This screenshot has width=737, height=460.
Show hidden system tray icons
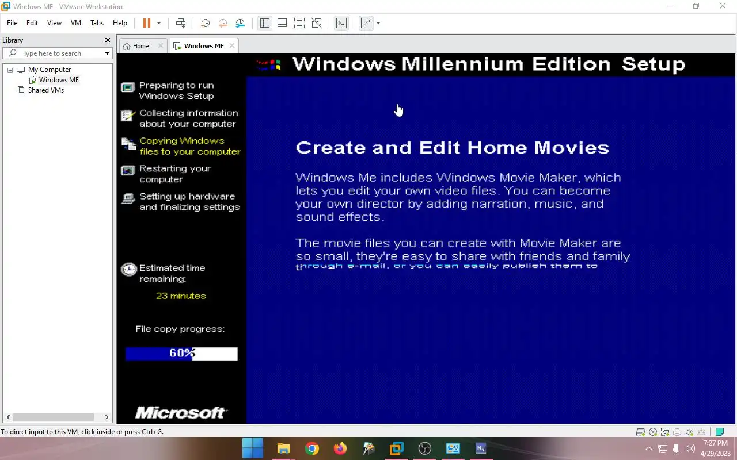(649, 448)
